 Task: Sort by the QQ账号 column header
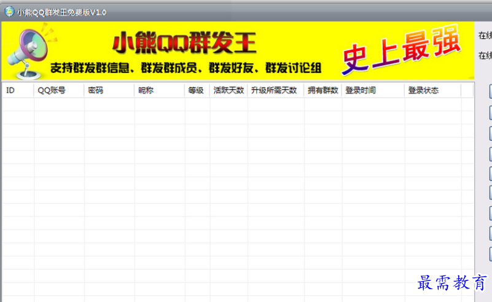point(59,91)
